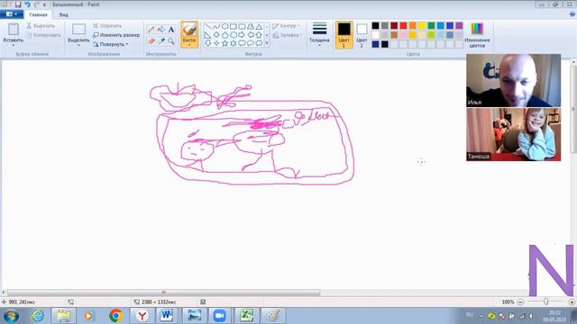Choose the five-point star shape
The height and width of the screenshot is (324, 577).
224,43
